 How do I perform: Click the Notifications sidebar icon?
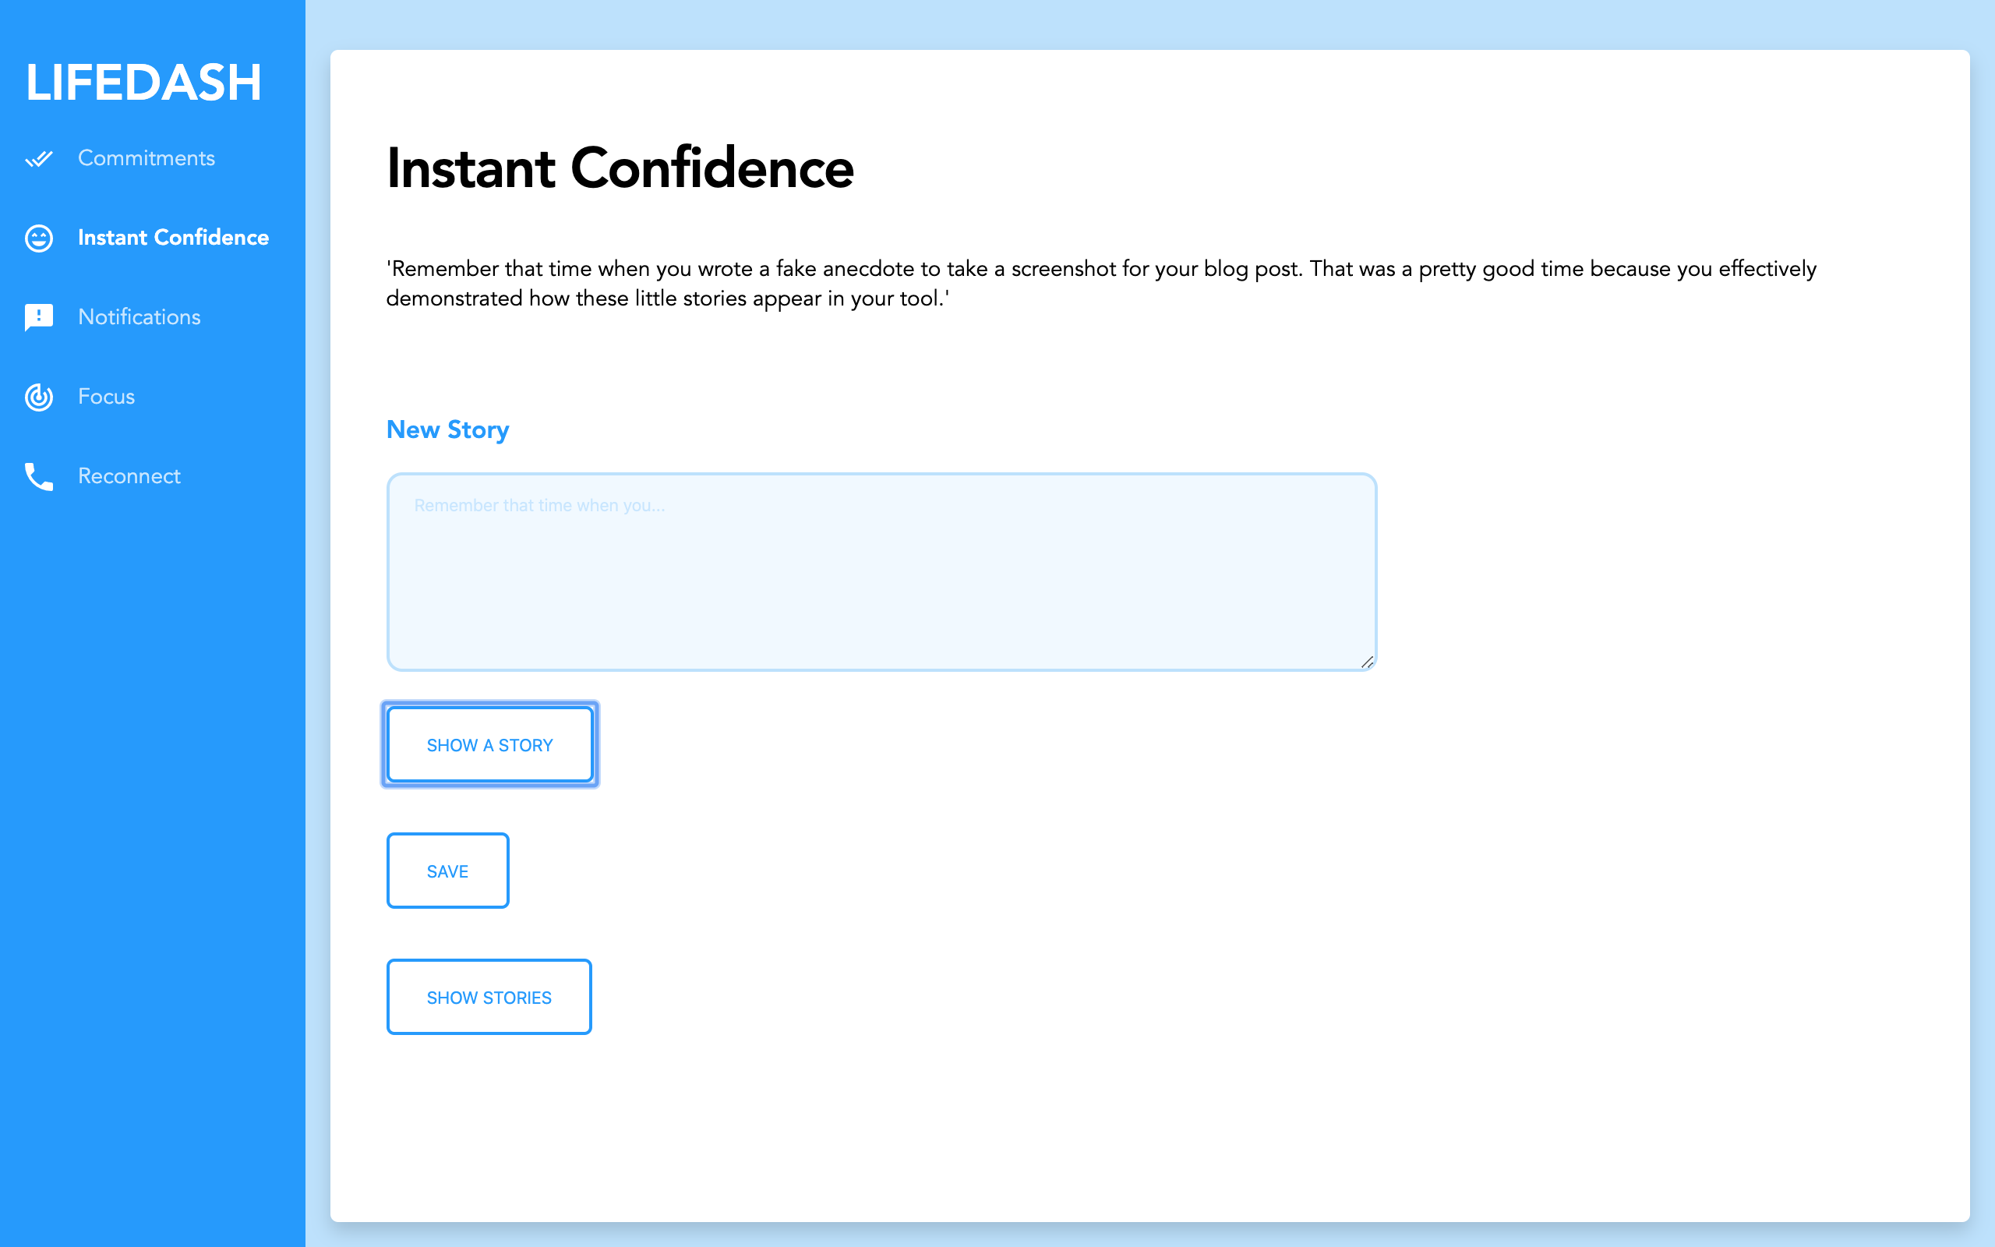[x=39, y=317]
